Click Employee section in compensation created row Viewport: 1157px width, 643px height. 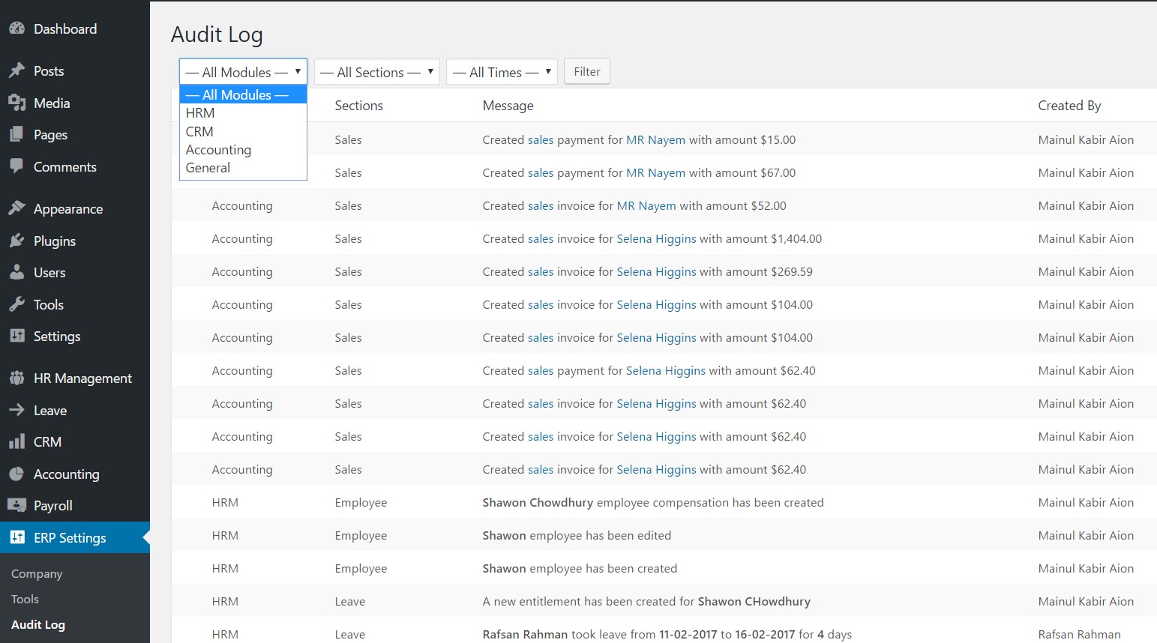tap(361, 502)
